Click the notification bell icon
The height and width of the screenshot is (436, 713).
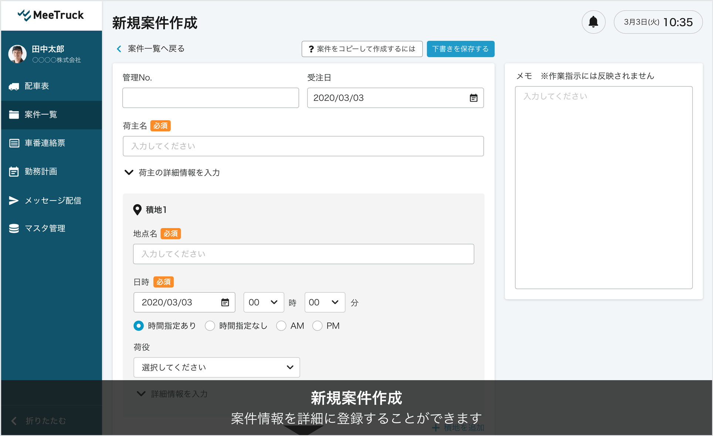point(593,22)
